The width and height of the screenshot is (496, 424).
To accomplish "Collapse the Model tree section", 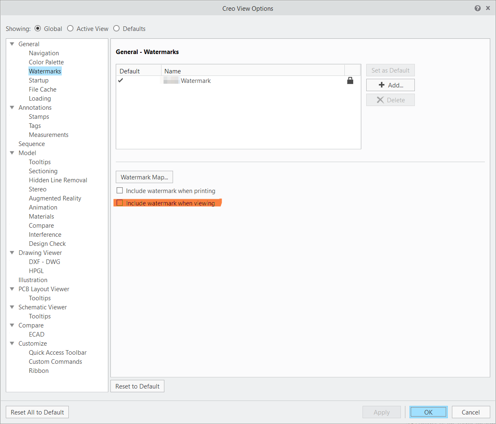I will pos(12,153).
